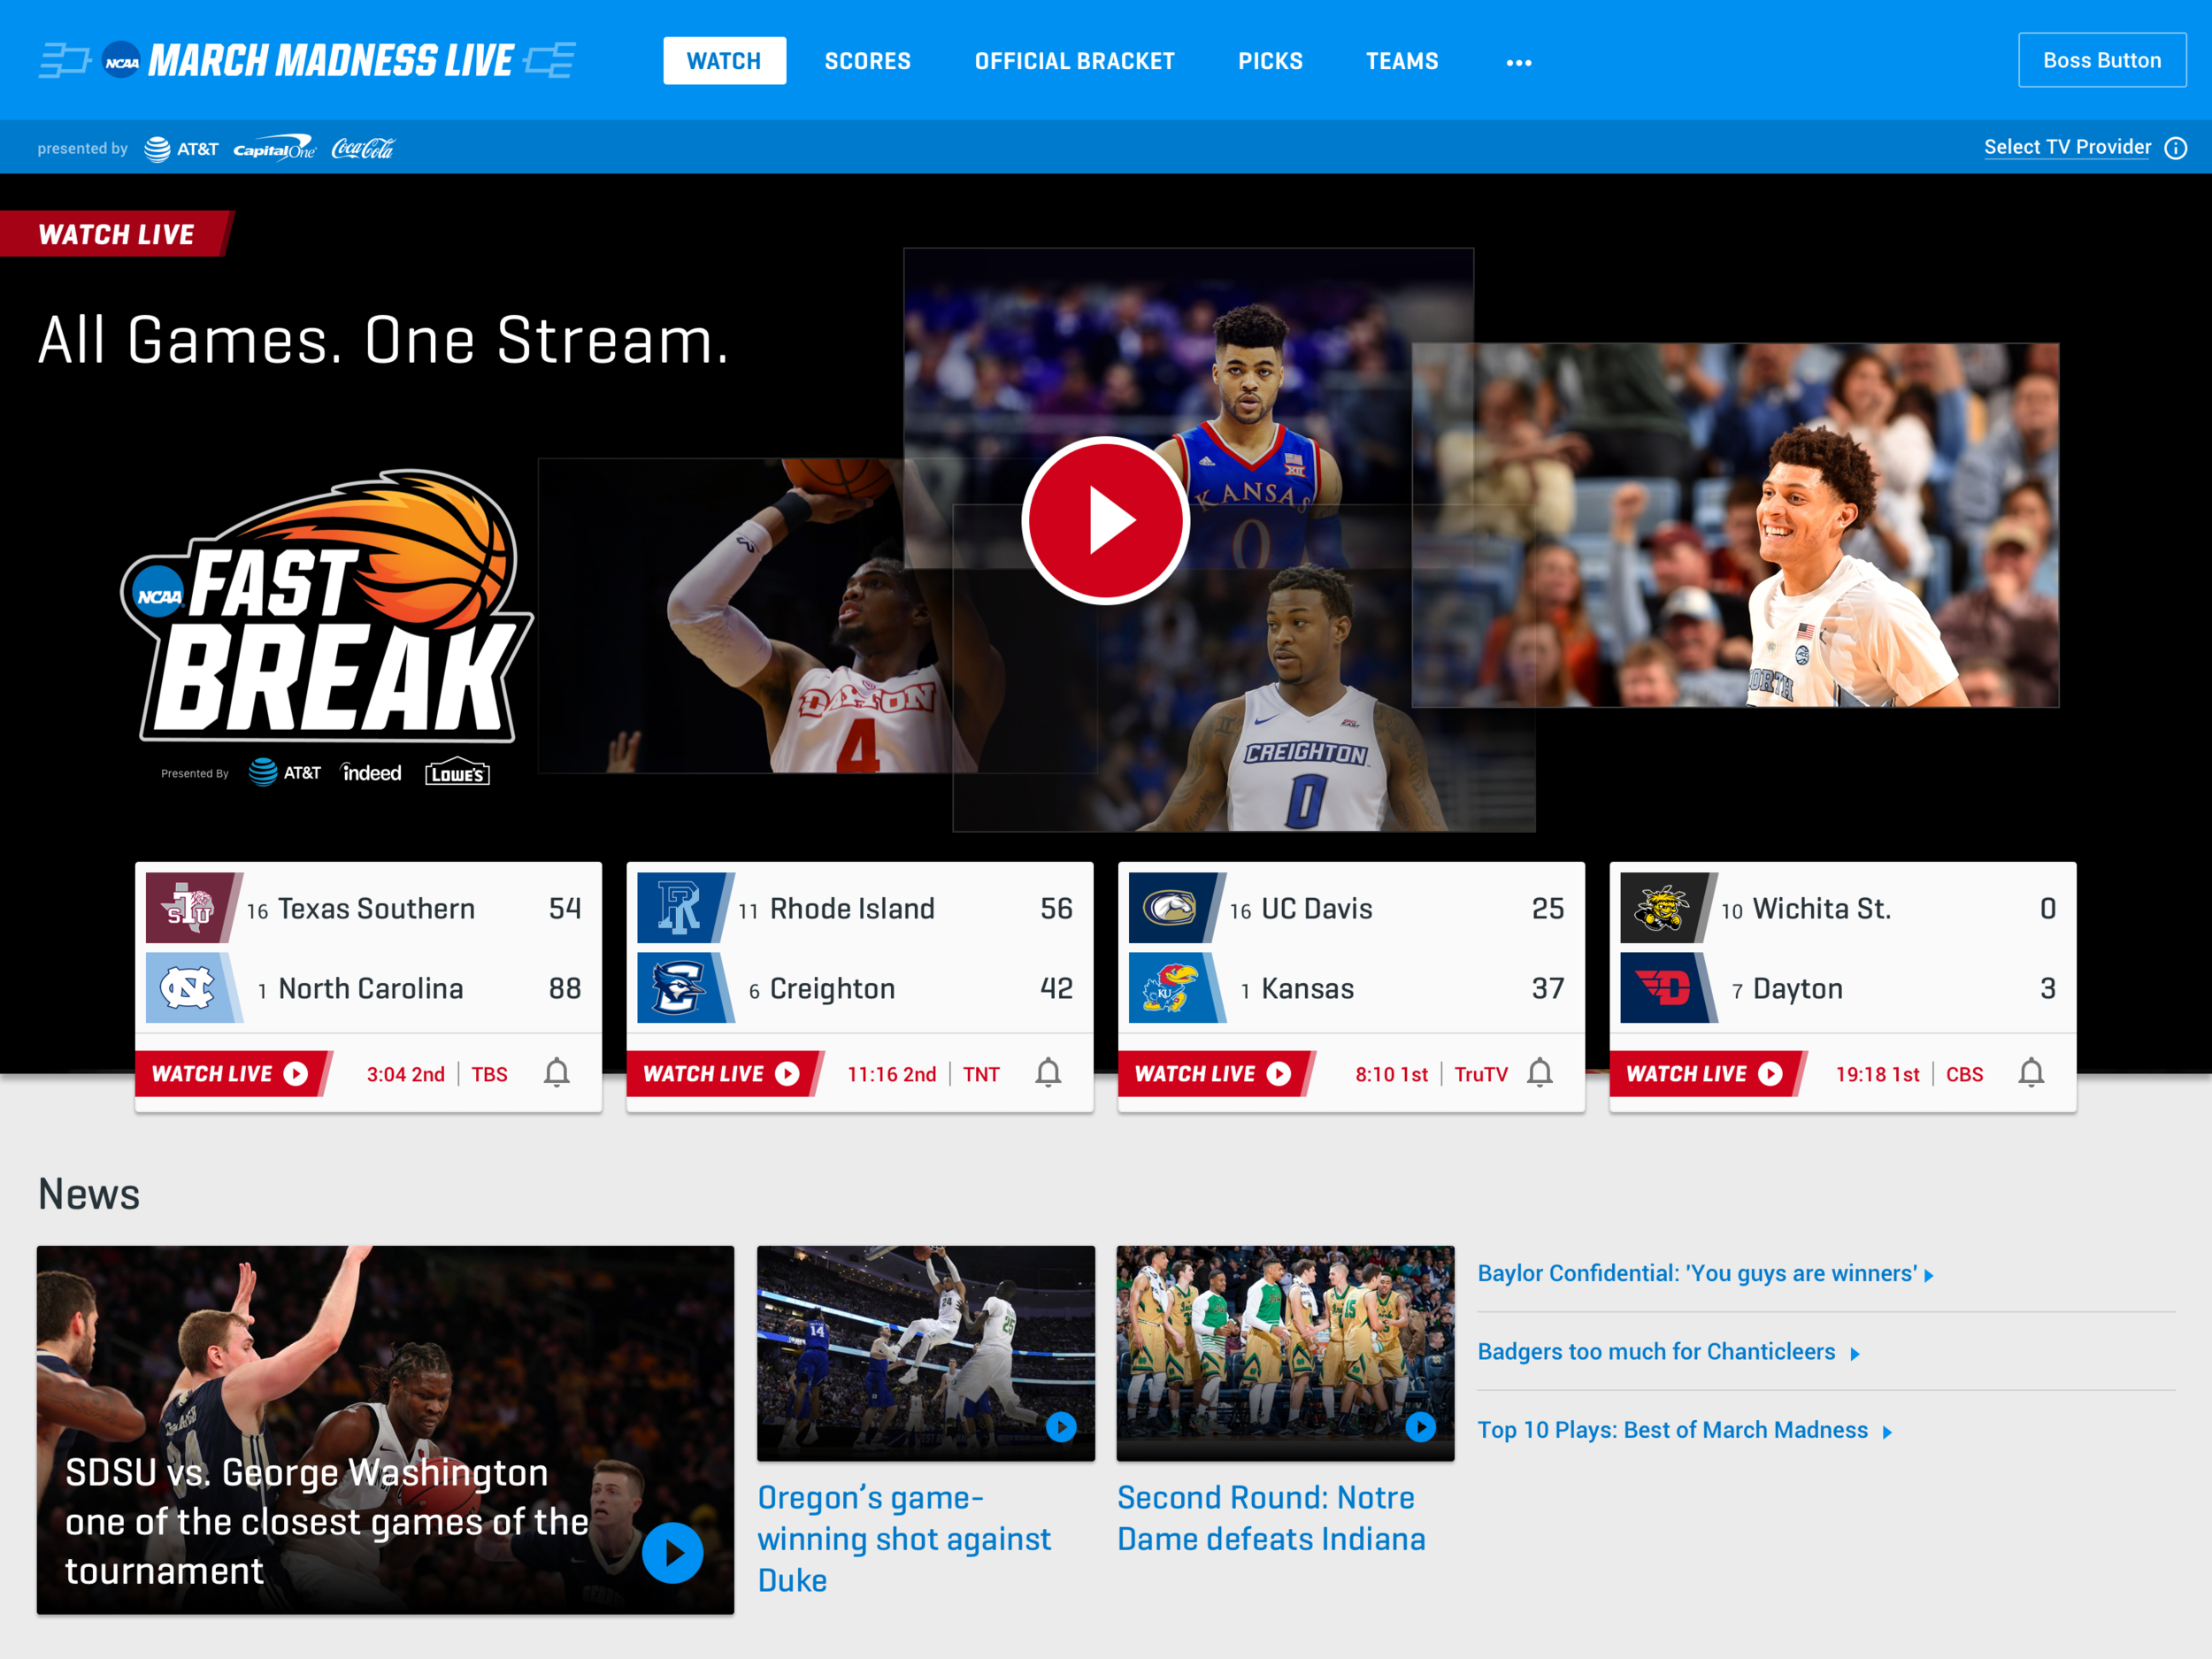Open Top 10 Plays: Best of March Madness

point(1672,1430)
